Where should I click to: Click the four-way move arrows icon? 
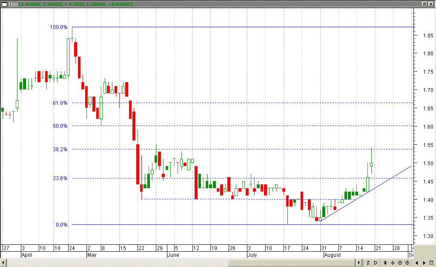coord(393,263)
